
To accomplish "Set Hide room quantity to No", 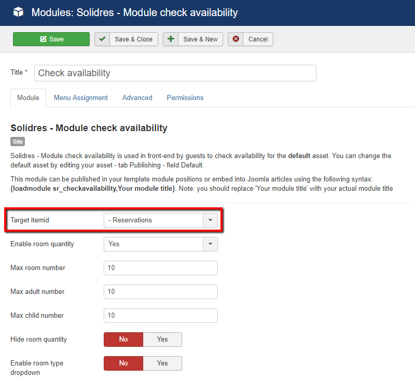I will (123, 340).
